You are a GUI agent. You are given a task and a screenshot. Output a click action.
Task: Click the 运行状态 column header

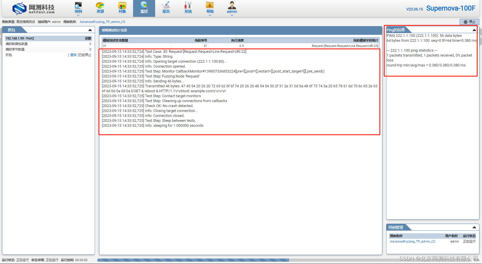pos(469,236)
